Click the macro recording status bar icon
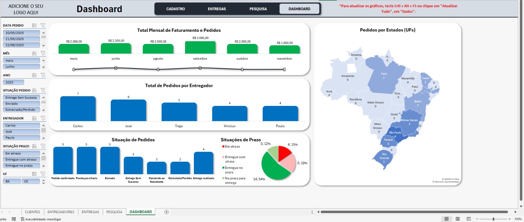 [14, 219]
